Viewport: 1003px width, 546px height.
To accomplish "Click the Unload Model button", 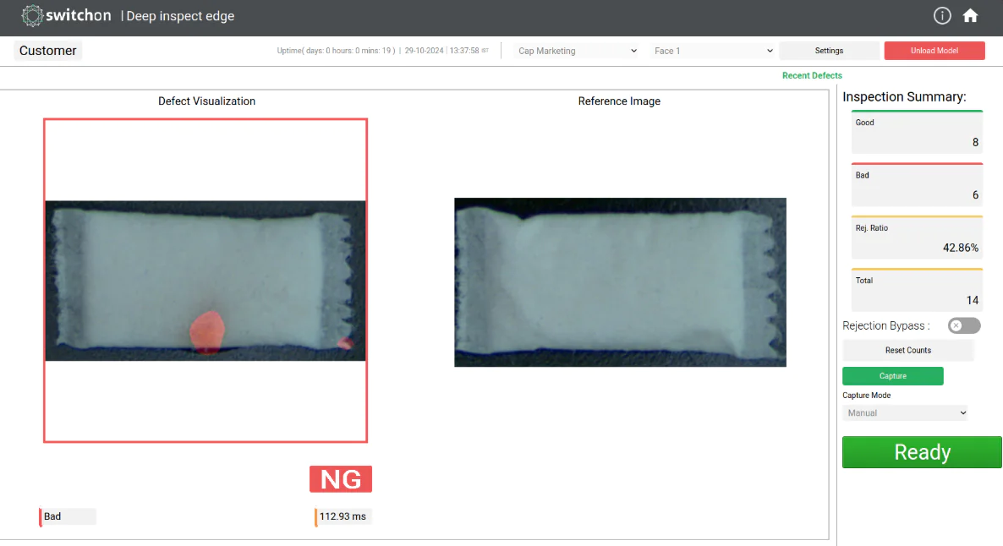I will 934,51.
